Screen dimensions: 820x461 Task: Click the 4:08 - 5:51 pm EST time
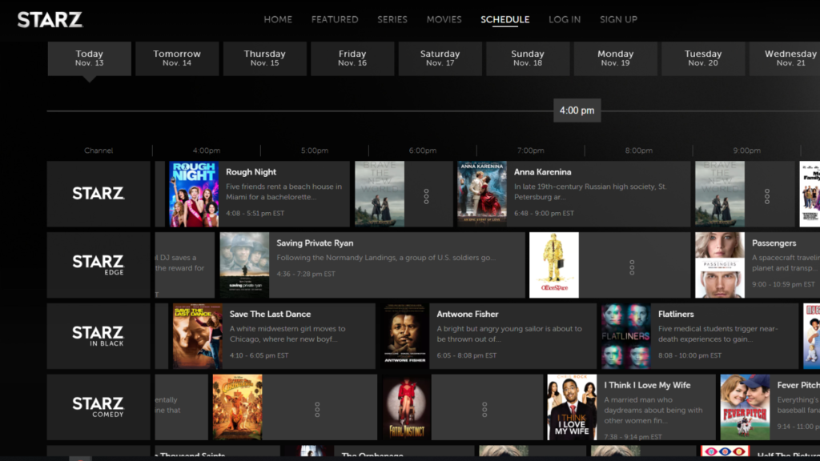tap(255, 213)
